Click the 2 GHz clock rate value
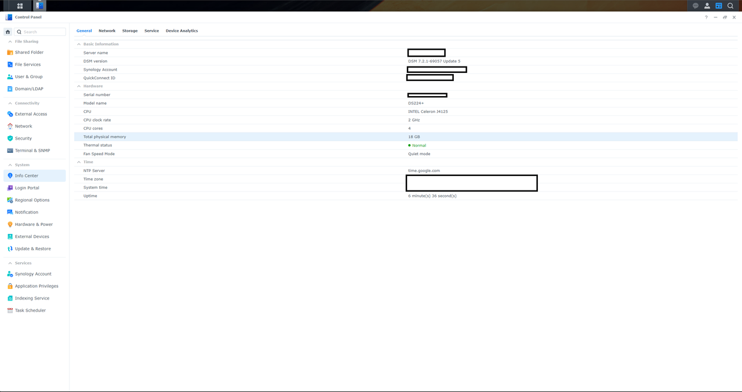The image size is (742, 392). tap(414, 120)
